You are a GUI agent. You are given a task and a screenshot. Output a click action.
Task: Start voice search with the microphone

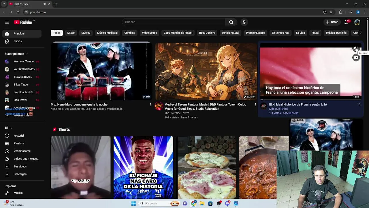coord(244,22)
